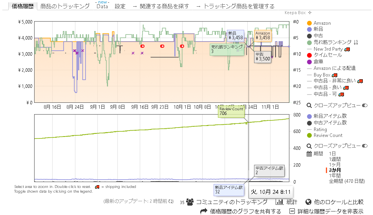Click red timeline sale marker near 9月16日
The height and width of the screenshot is (215, 373).
pyautogui.click(x=142, y=46)
